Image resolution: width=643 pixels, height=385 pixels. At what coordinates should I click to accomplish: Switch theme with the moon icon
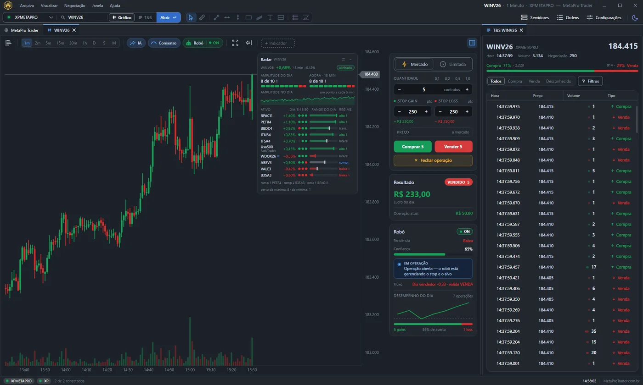(x=635, y=17)
